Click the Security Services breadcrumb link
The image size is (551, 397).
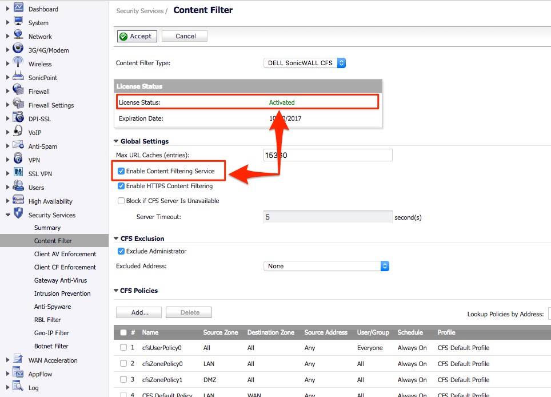pos(140,11)
